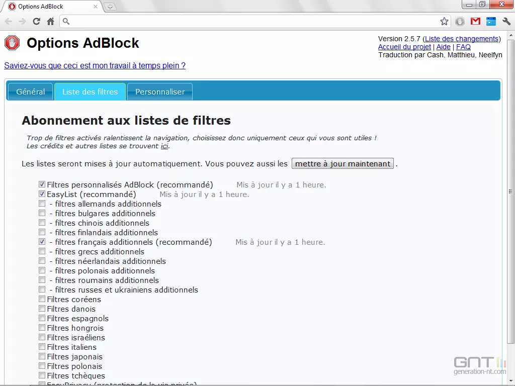515x386 pixels.
Task: Click the blue apps icon in the toolbar
Action: [x=491, y=22]
